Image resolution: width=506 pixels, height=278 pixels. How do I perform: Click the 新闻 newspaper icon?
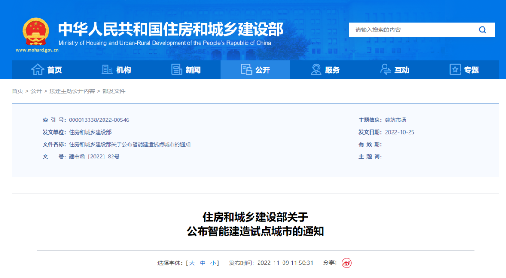coord(177,70)
